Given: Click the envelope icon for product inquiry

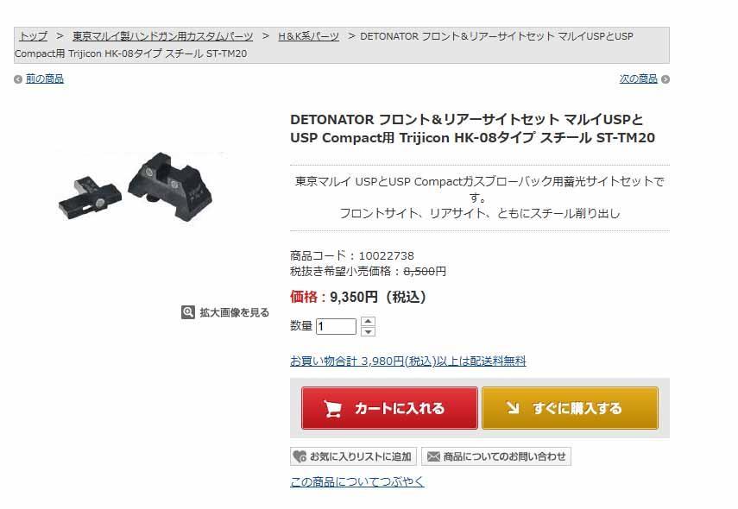Looking at the screenshot, I should click(x=433, y=456).
